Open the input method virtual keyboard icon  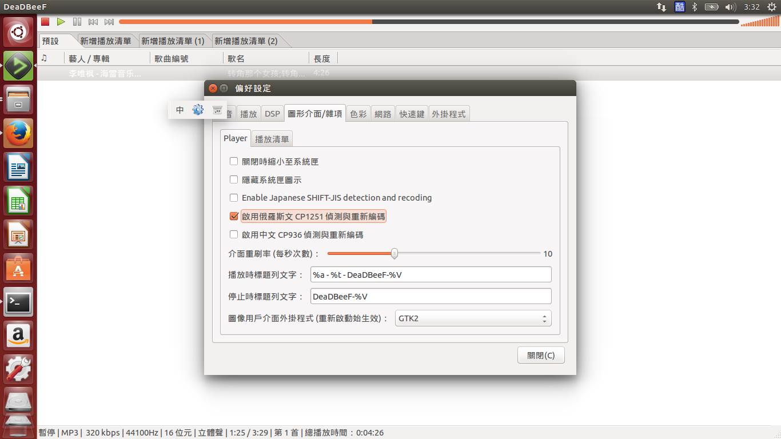(217, 110)
